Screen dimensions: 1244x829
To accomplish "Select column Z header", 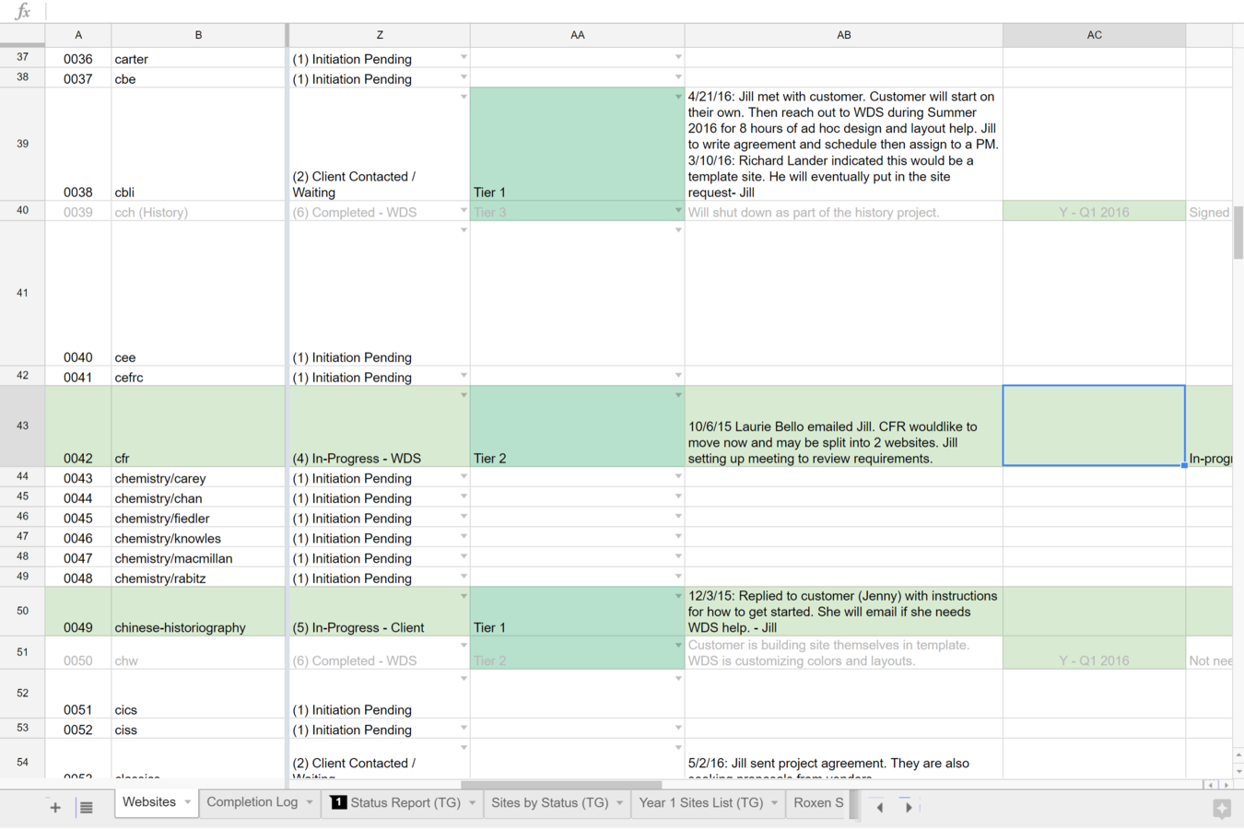I will [380, 35].
